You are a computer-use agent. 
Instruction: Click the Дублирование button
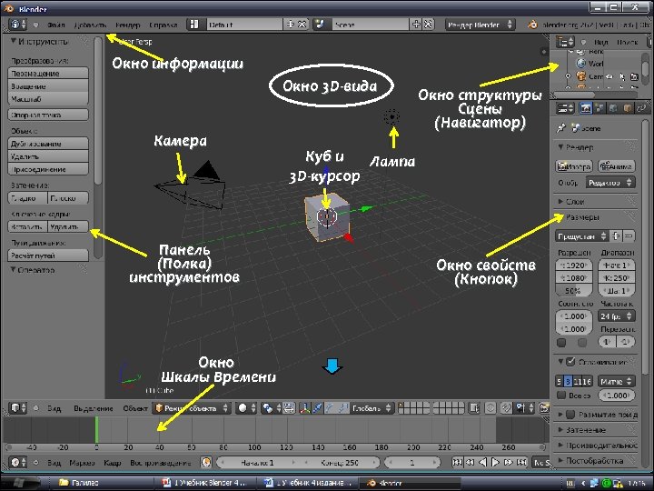[x=48, y=144]
